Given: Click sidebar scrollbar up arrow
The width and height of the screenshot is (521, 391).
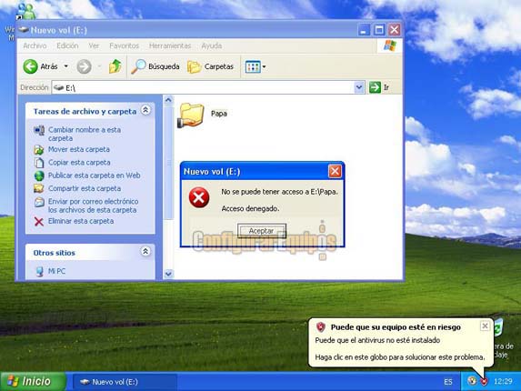Looking at the screenshot, I should 168,100.
